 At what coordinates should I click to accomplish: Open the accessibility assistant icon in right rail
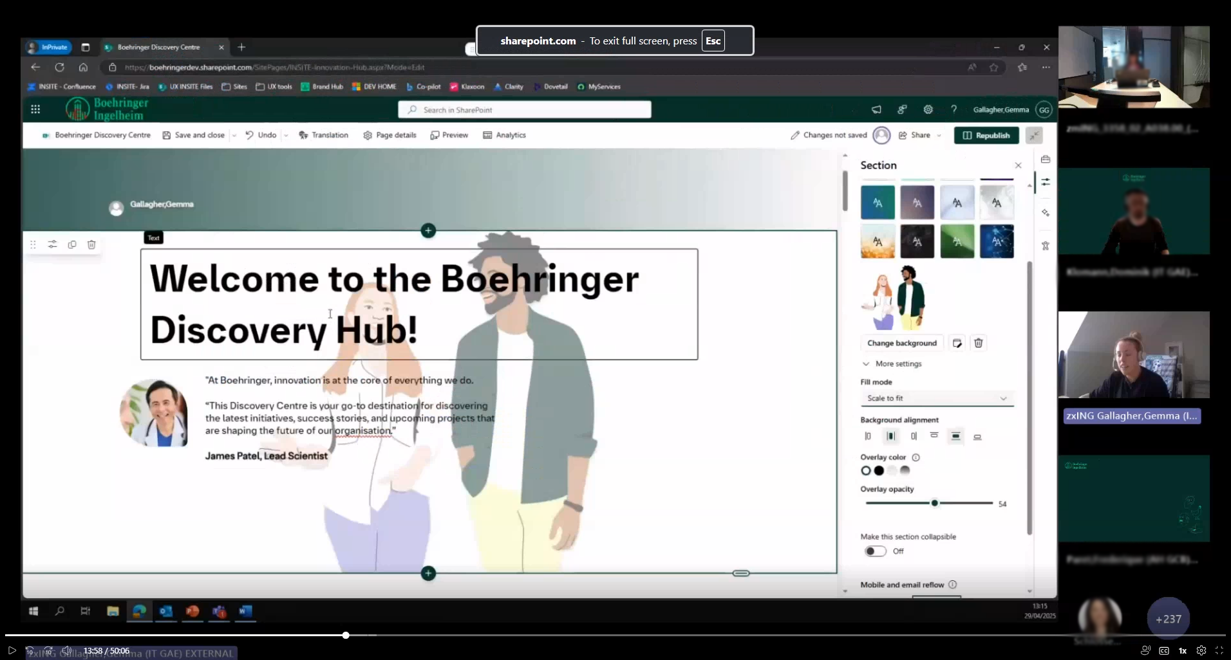point(1046,246)
